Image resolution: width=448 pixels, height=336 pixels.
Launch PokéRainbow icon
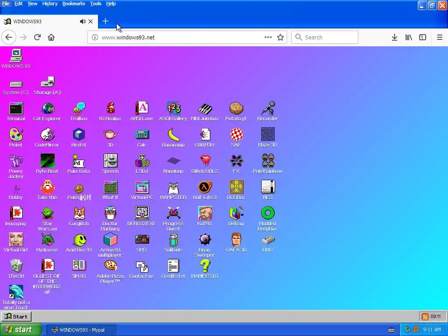click(267, 164)
